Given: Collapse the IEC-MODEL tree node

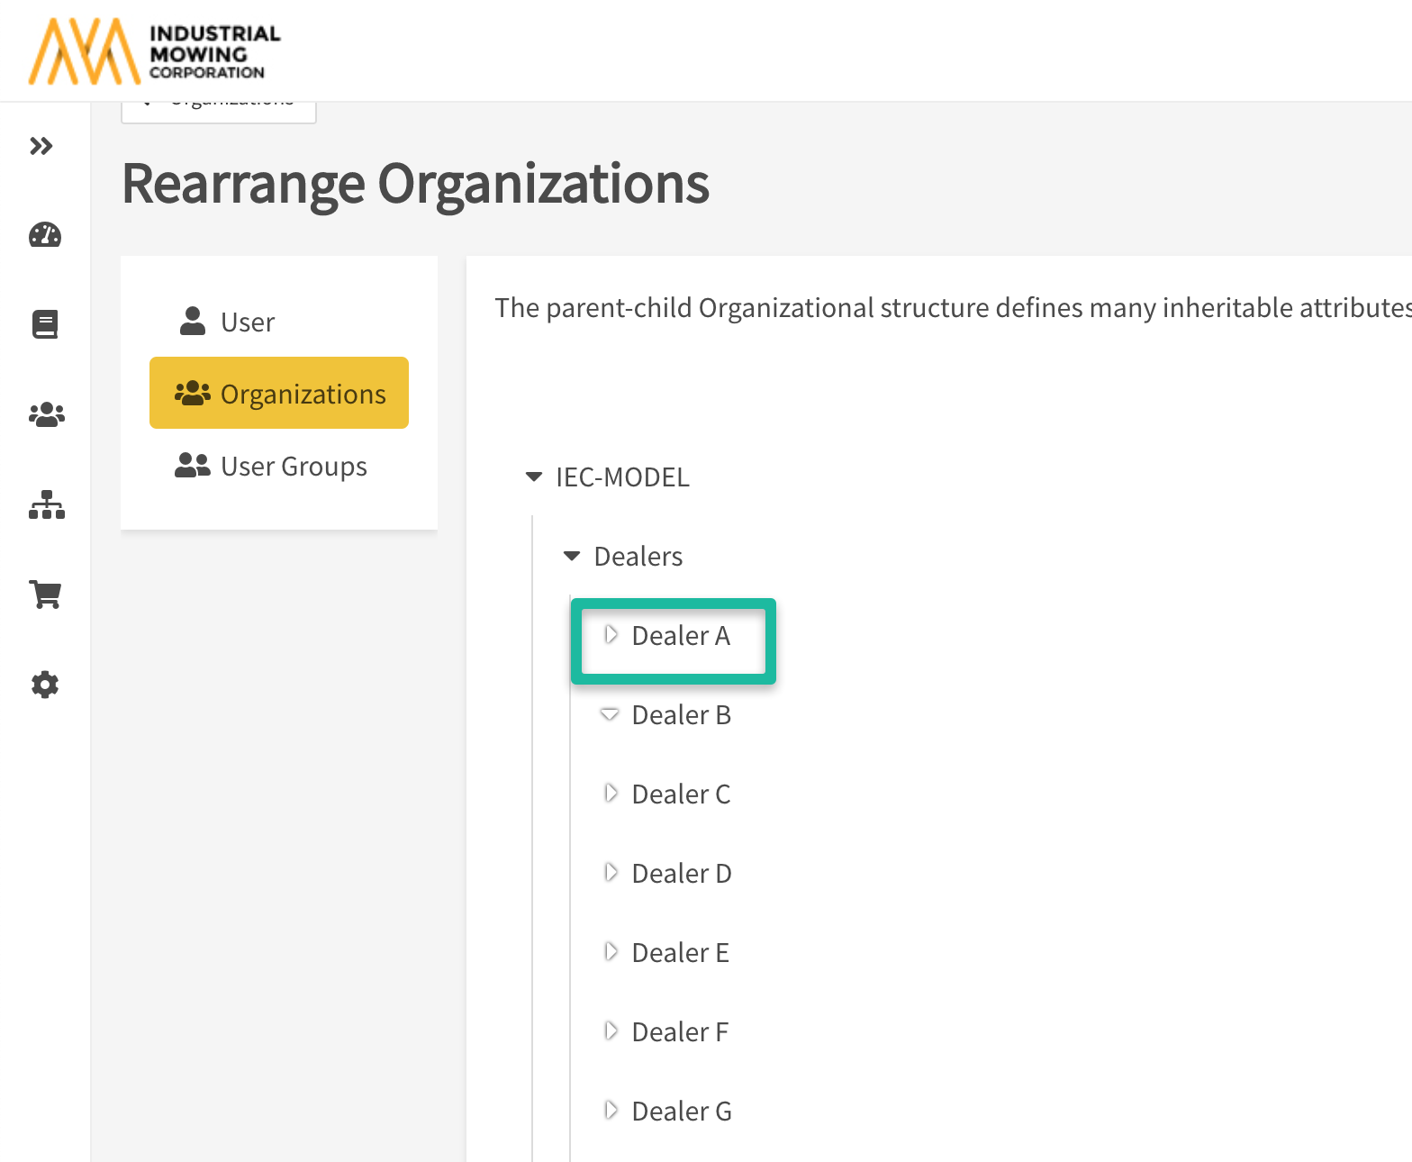Looking at the screenshot, I should tap(534, 477).
